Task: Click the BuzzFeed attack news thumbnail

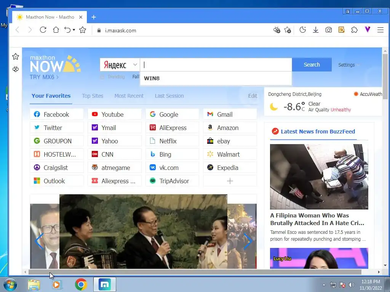Action: point(319,176)
